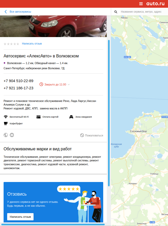Click the Написать отзыв link by the stars
Viewport: 168px width, 226px height.
point(32,44)
